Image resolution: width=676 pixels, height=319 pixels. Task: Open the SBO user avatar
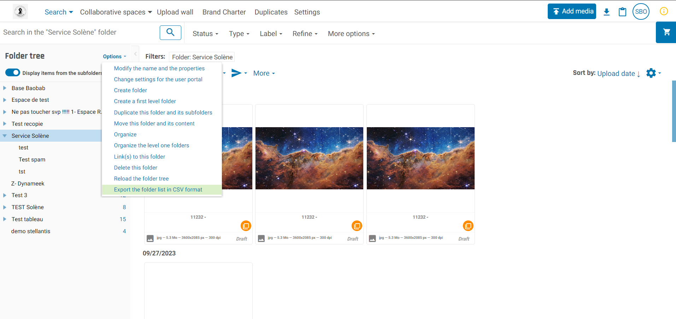point(641,12)
